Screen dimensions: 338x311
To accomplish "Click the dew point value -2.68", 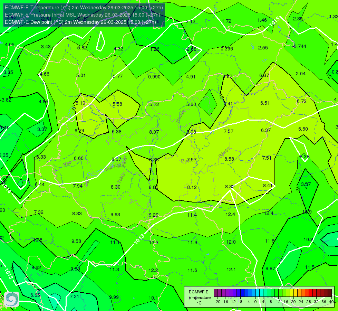I will pos(191,49).
